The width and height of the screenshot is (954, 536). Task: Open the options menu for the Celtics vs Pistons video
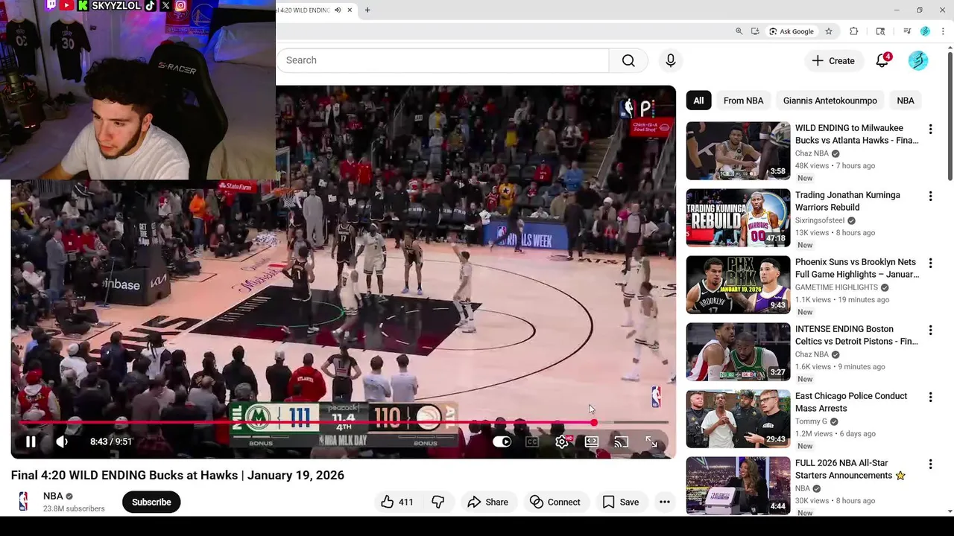[930, 331]
